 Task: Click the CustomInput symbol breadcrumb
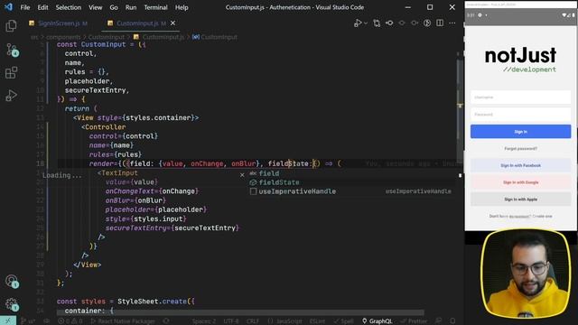click(215, 37)
